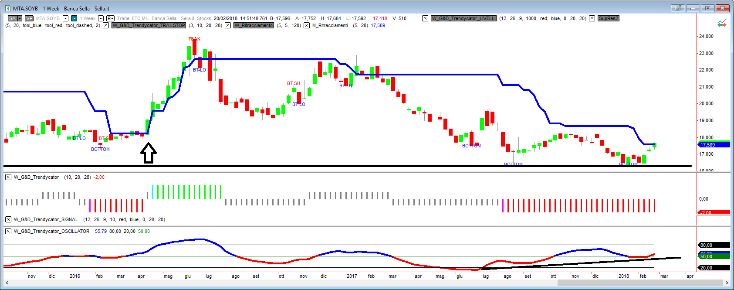734x290 pixels.
Task: Click the chart application icon in title bar
Action: (x=7, y=8)
